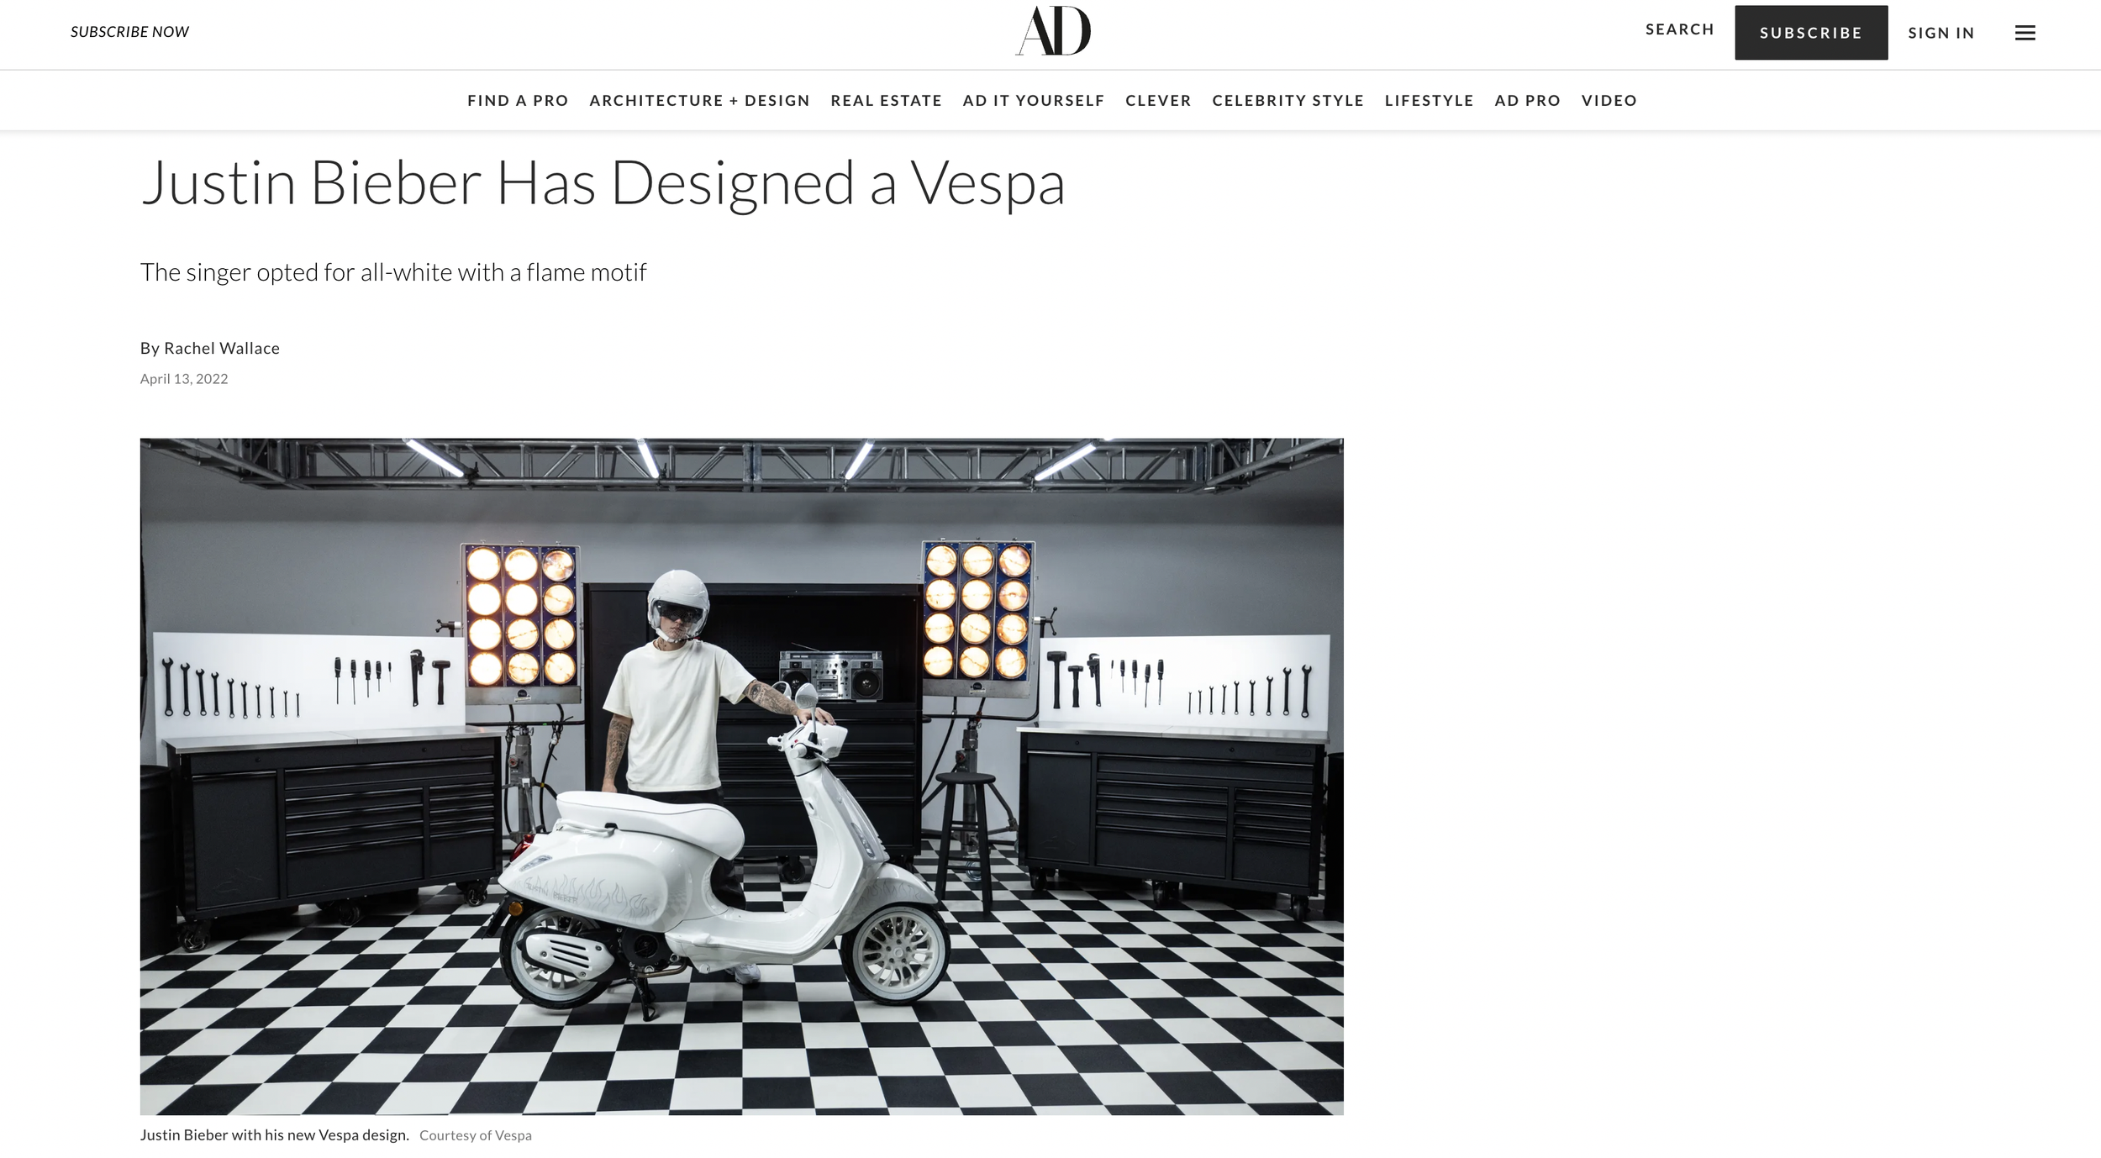
Task: Click the April 13, 2022 date
Action: pyautogui.click(x=184, y=379)
